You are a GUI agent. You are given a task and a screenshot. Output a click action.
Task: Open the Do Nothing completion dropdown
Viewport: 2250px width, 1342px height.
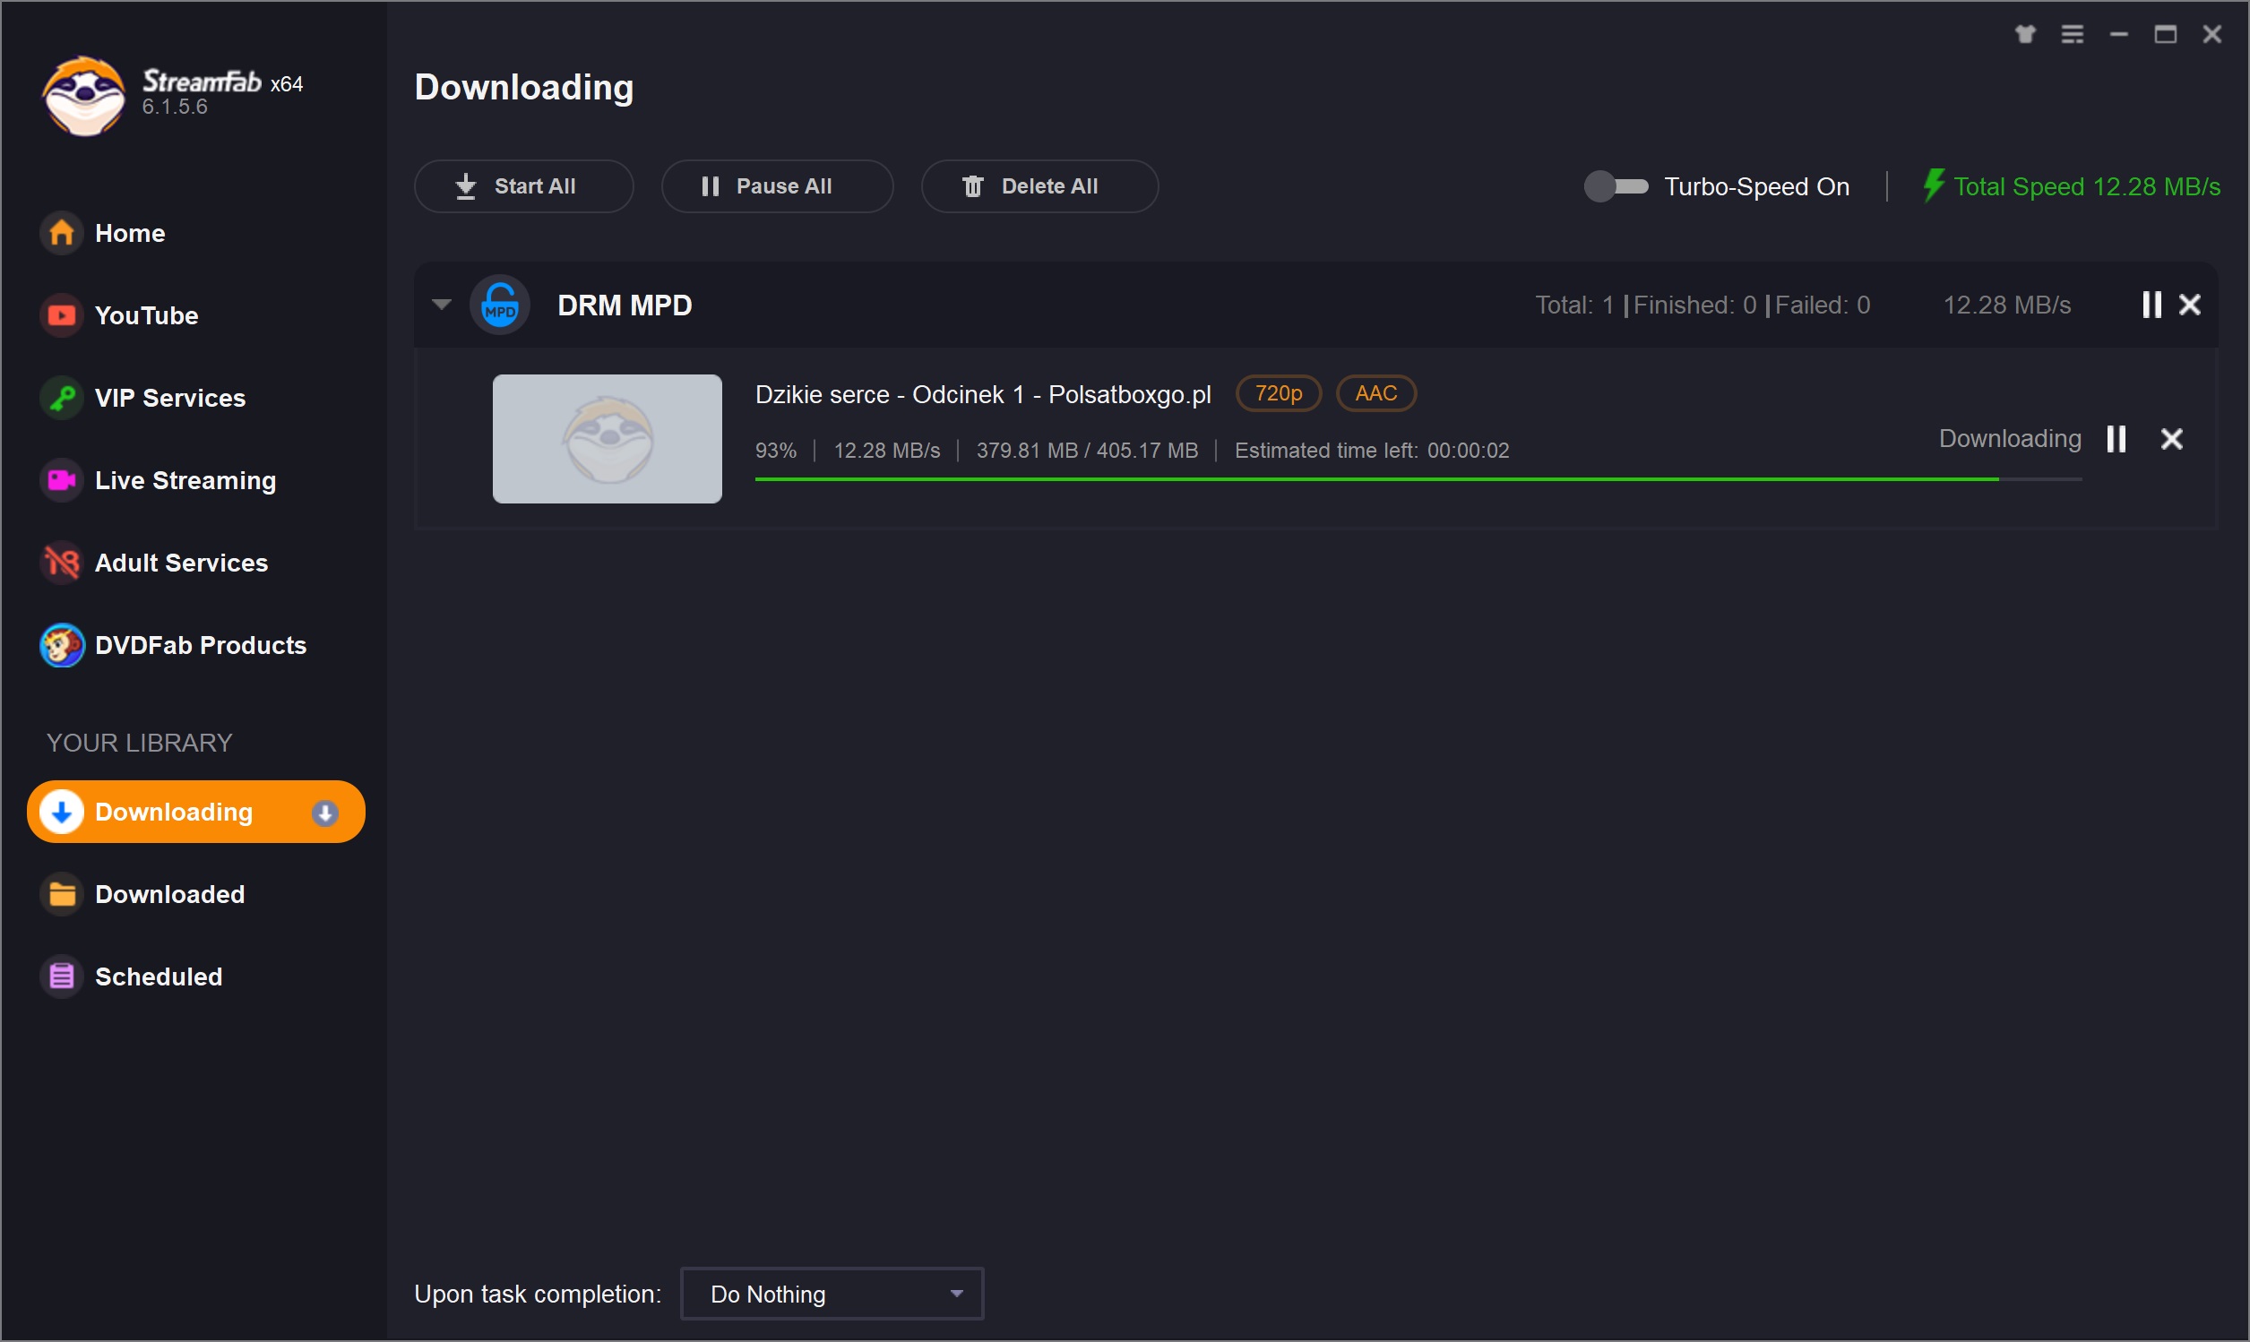click(x=831, y=1294)
